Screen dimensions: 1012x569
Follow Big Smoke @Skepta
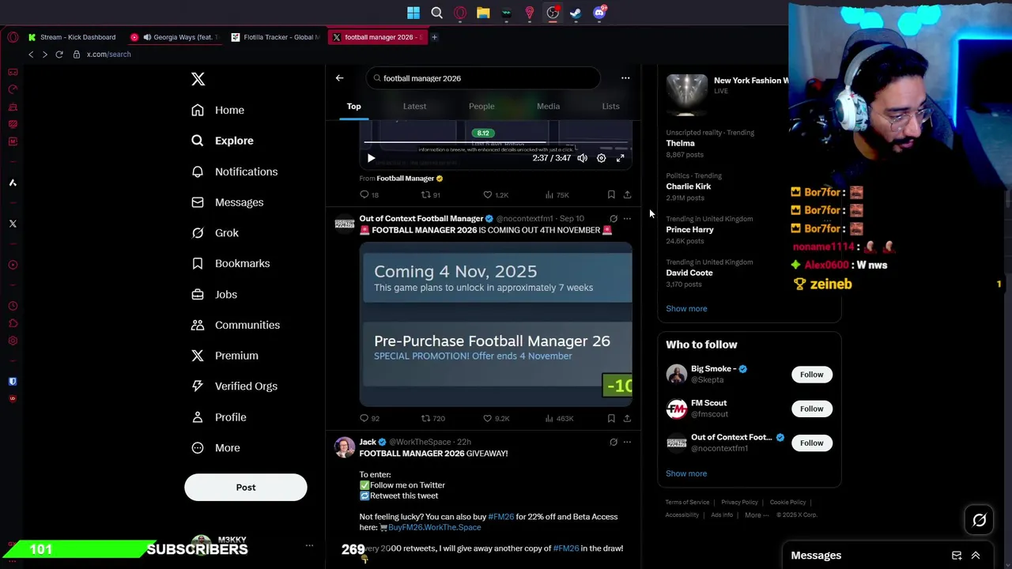tap(811, 375)
